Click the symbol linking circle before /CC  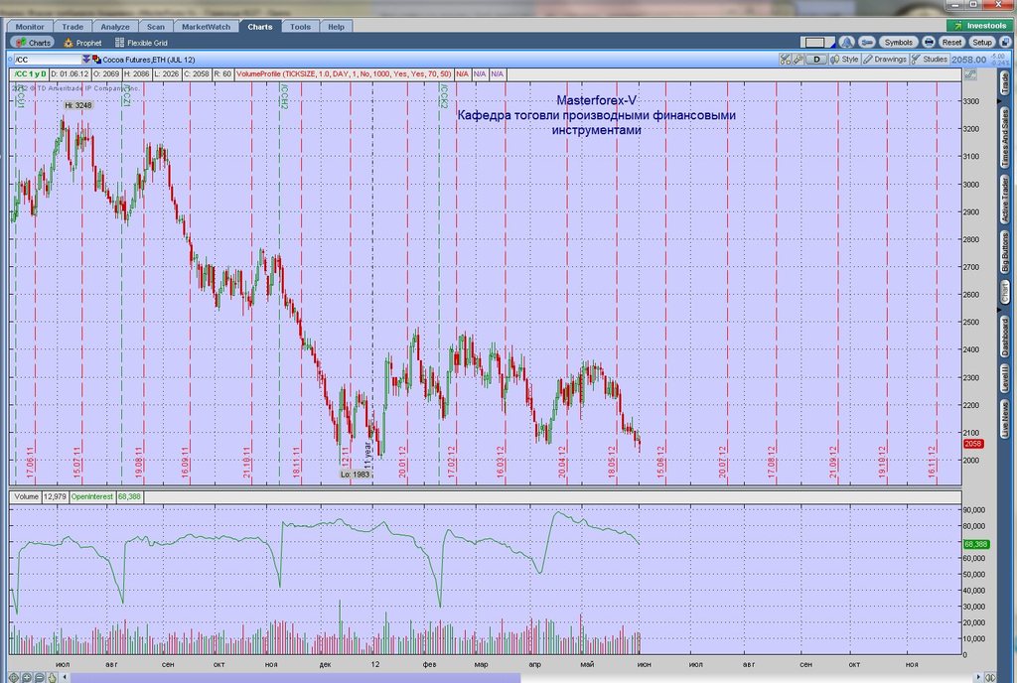(x=10, y=60)
